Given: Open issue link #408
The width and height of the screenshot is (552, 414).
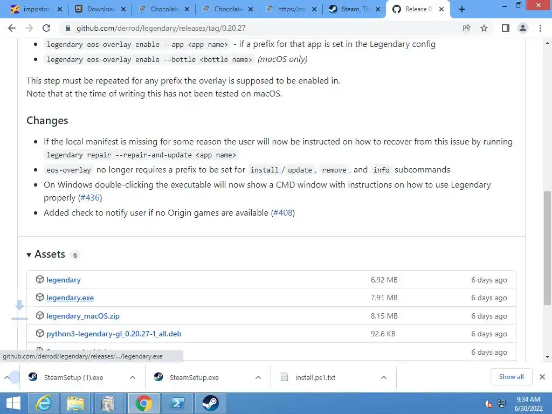Looking at the screenshot, I should click(x=283, y=212).
